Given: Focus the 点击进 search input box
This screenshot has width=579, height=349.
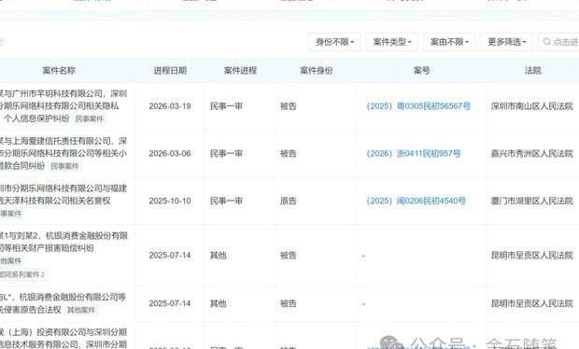Looking at the screenshot, I should 558,42.
